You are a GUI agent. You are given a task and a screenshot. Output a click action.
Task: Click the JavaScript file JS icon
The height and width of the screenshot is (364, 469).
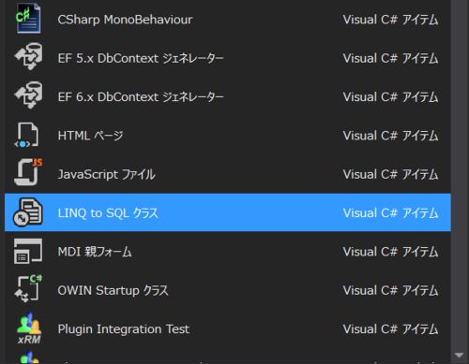28,172
